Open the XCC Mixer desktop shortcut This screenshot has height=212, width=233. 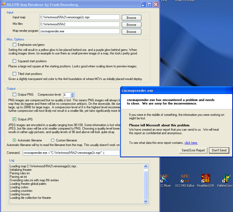point(165,180)
